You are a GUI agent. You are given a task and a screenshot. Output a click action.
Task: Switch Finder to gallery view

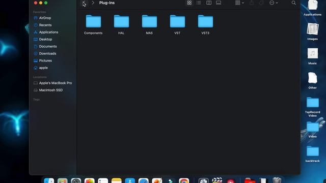(x=219, y=3)
